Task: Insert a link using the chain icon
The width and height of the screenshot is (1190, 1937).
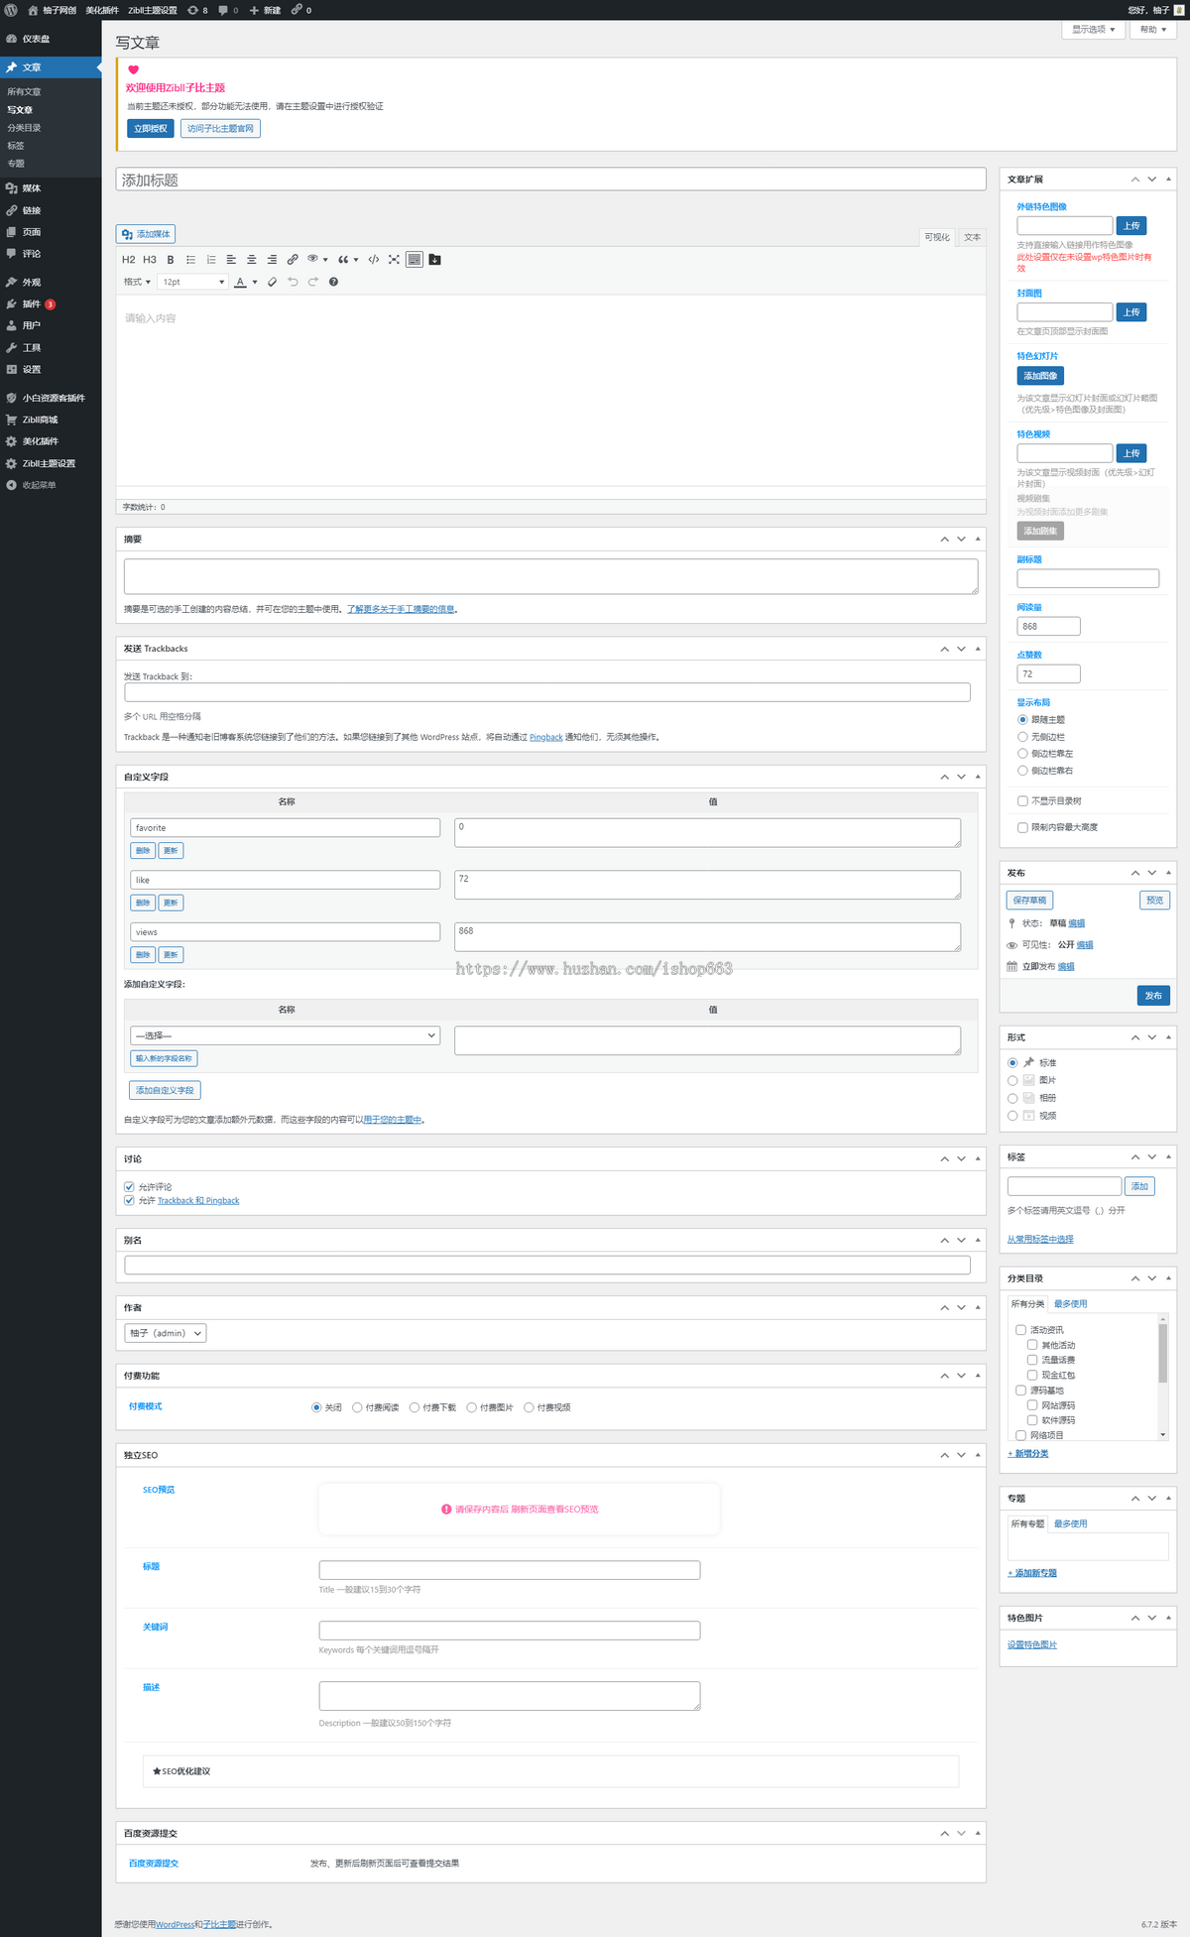Action: click(293, 260)
